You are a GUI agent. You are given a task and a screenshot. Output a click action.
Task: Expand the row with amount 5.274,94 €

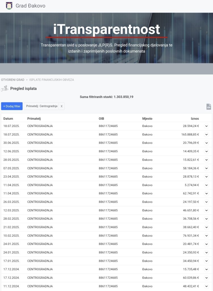(206, 185)
